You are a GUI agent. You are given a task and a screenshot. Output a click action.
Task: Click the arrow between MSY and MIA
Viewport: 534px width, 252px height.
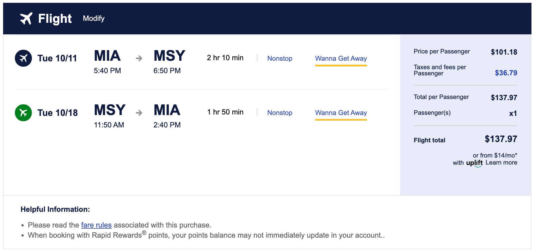tap(139, 113)
